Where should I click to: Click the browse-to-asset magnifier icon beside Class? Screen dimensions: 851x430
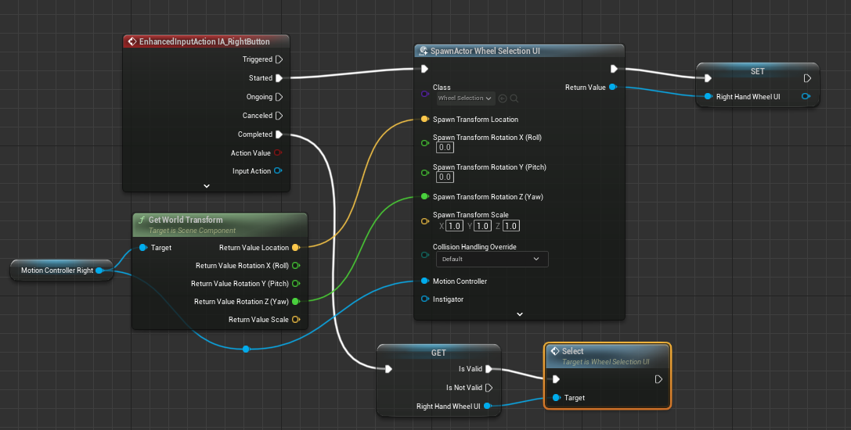point(514,99)
